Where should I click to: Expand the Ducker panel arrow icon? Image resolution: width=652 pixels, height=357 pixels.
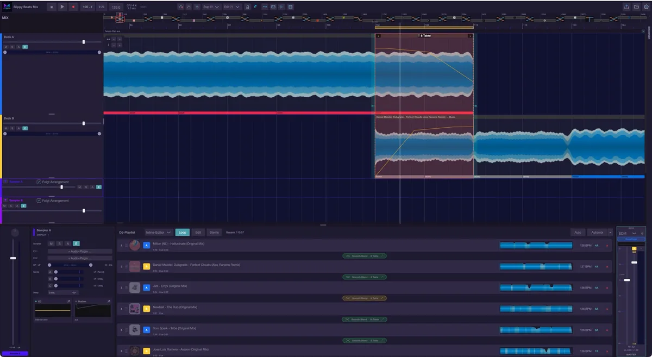[x=109, y=300]
